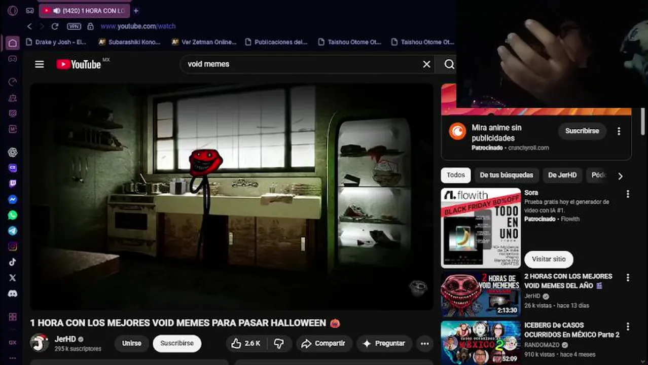Show more filter chips with right arrow

620,176
